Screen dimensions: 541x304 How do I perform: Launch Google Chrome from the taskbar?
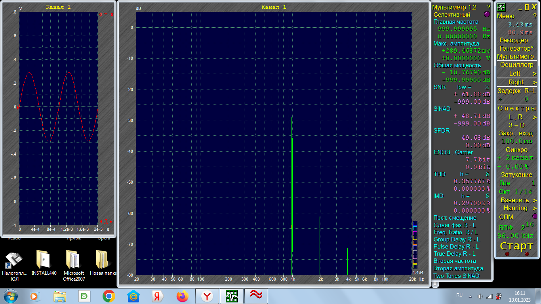pyautogui.click(x=109, y=296)
